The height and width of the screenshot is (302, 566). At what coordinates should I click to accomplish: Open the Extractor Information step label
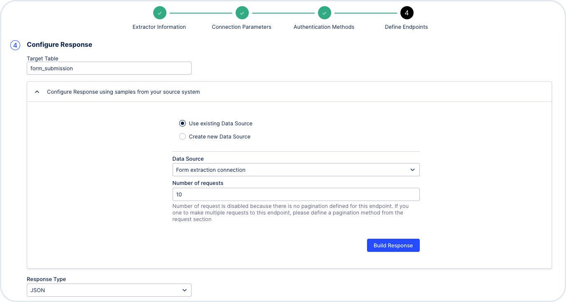pyautogui.click(x=159, y=27)
